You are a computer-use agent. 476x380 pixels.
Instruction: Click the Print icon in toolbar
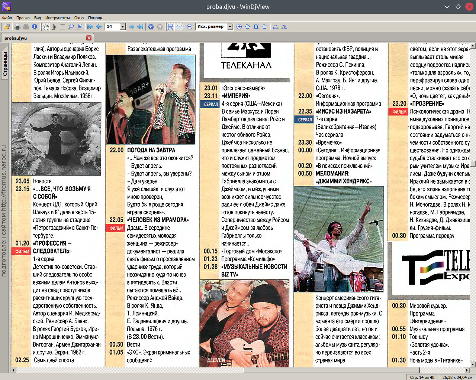click(17, 27)
